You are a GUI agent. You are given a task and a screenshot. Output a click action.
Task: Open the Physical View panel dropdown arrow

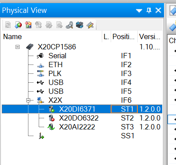coord(139,11)
